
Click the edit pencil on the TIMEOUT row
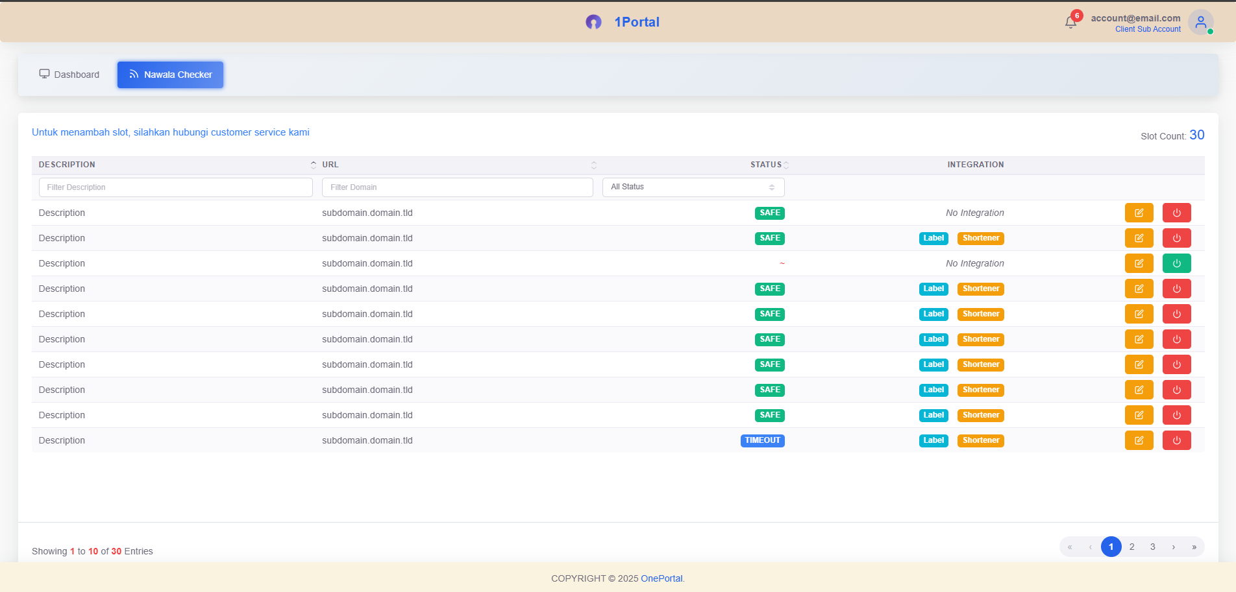click(1139, 440)
